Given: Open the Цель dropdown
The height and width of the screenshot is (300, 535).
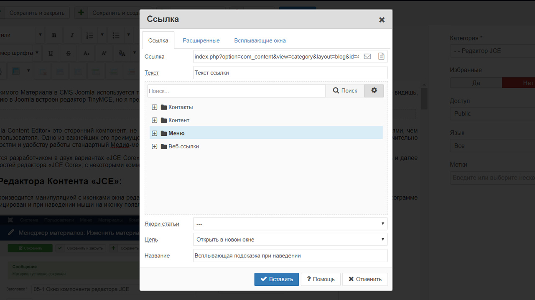Looking at the screenshot, I should pos(290,240).
